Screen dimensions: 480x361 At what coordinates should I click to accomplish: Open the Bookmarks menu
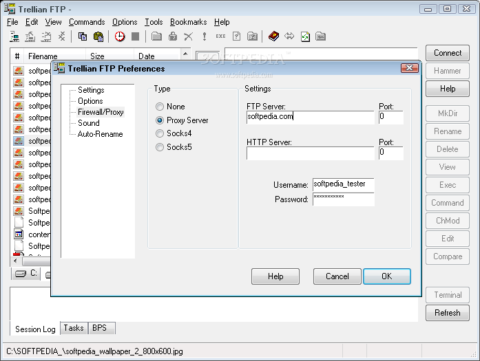coord(188,22)
